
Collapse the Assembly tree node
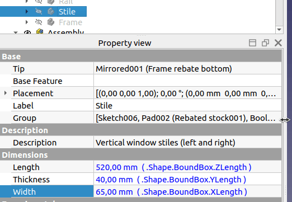16,32
